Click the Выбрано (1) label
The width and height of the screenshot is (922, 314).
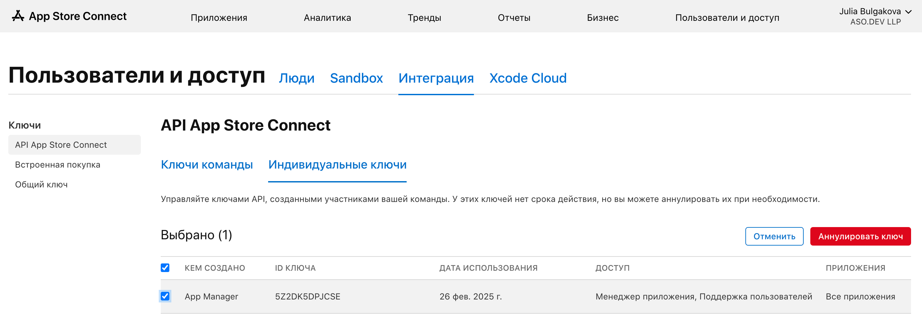pos(196,235)
